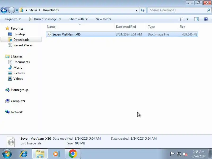The image size is (212, 159).
Task: Click the Windows Explorer taskbar icon
Action: pos(40,154)
